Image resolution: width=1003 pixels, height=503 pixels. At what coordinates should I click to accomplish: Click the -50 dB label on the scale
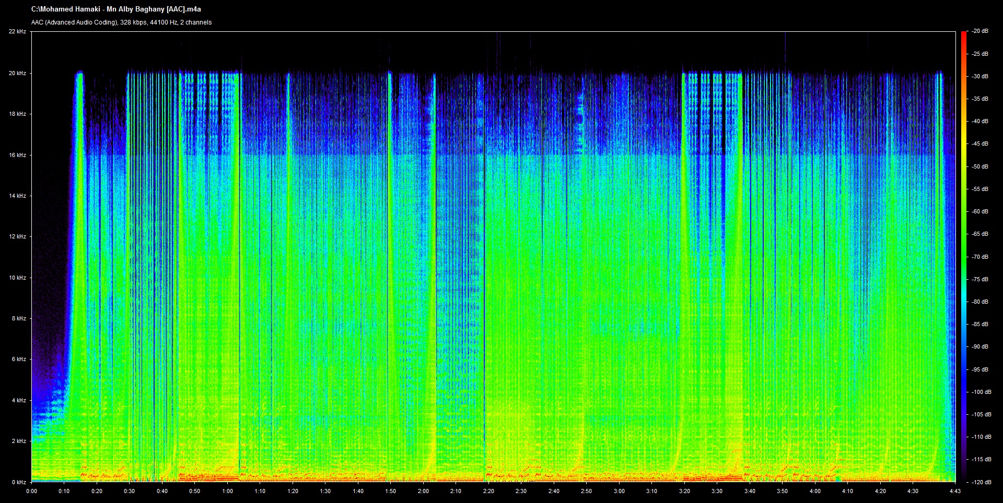click(x=980, y=166)
